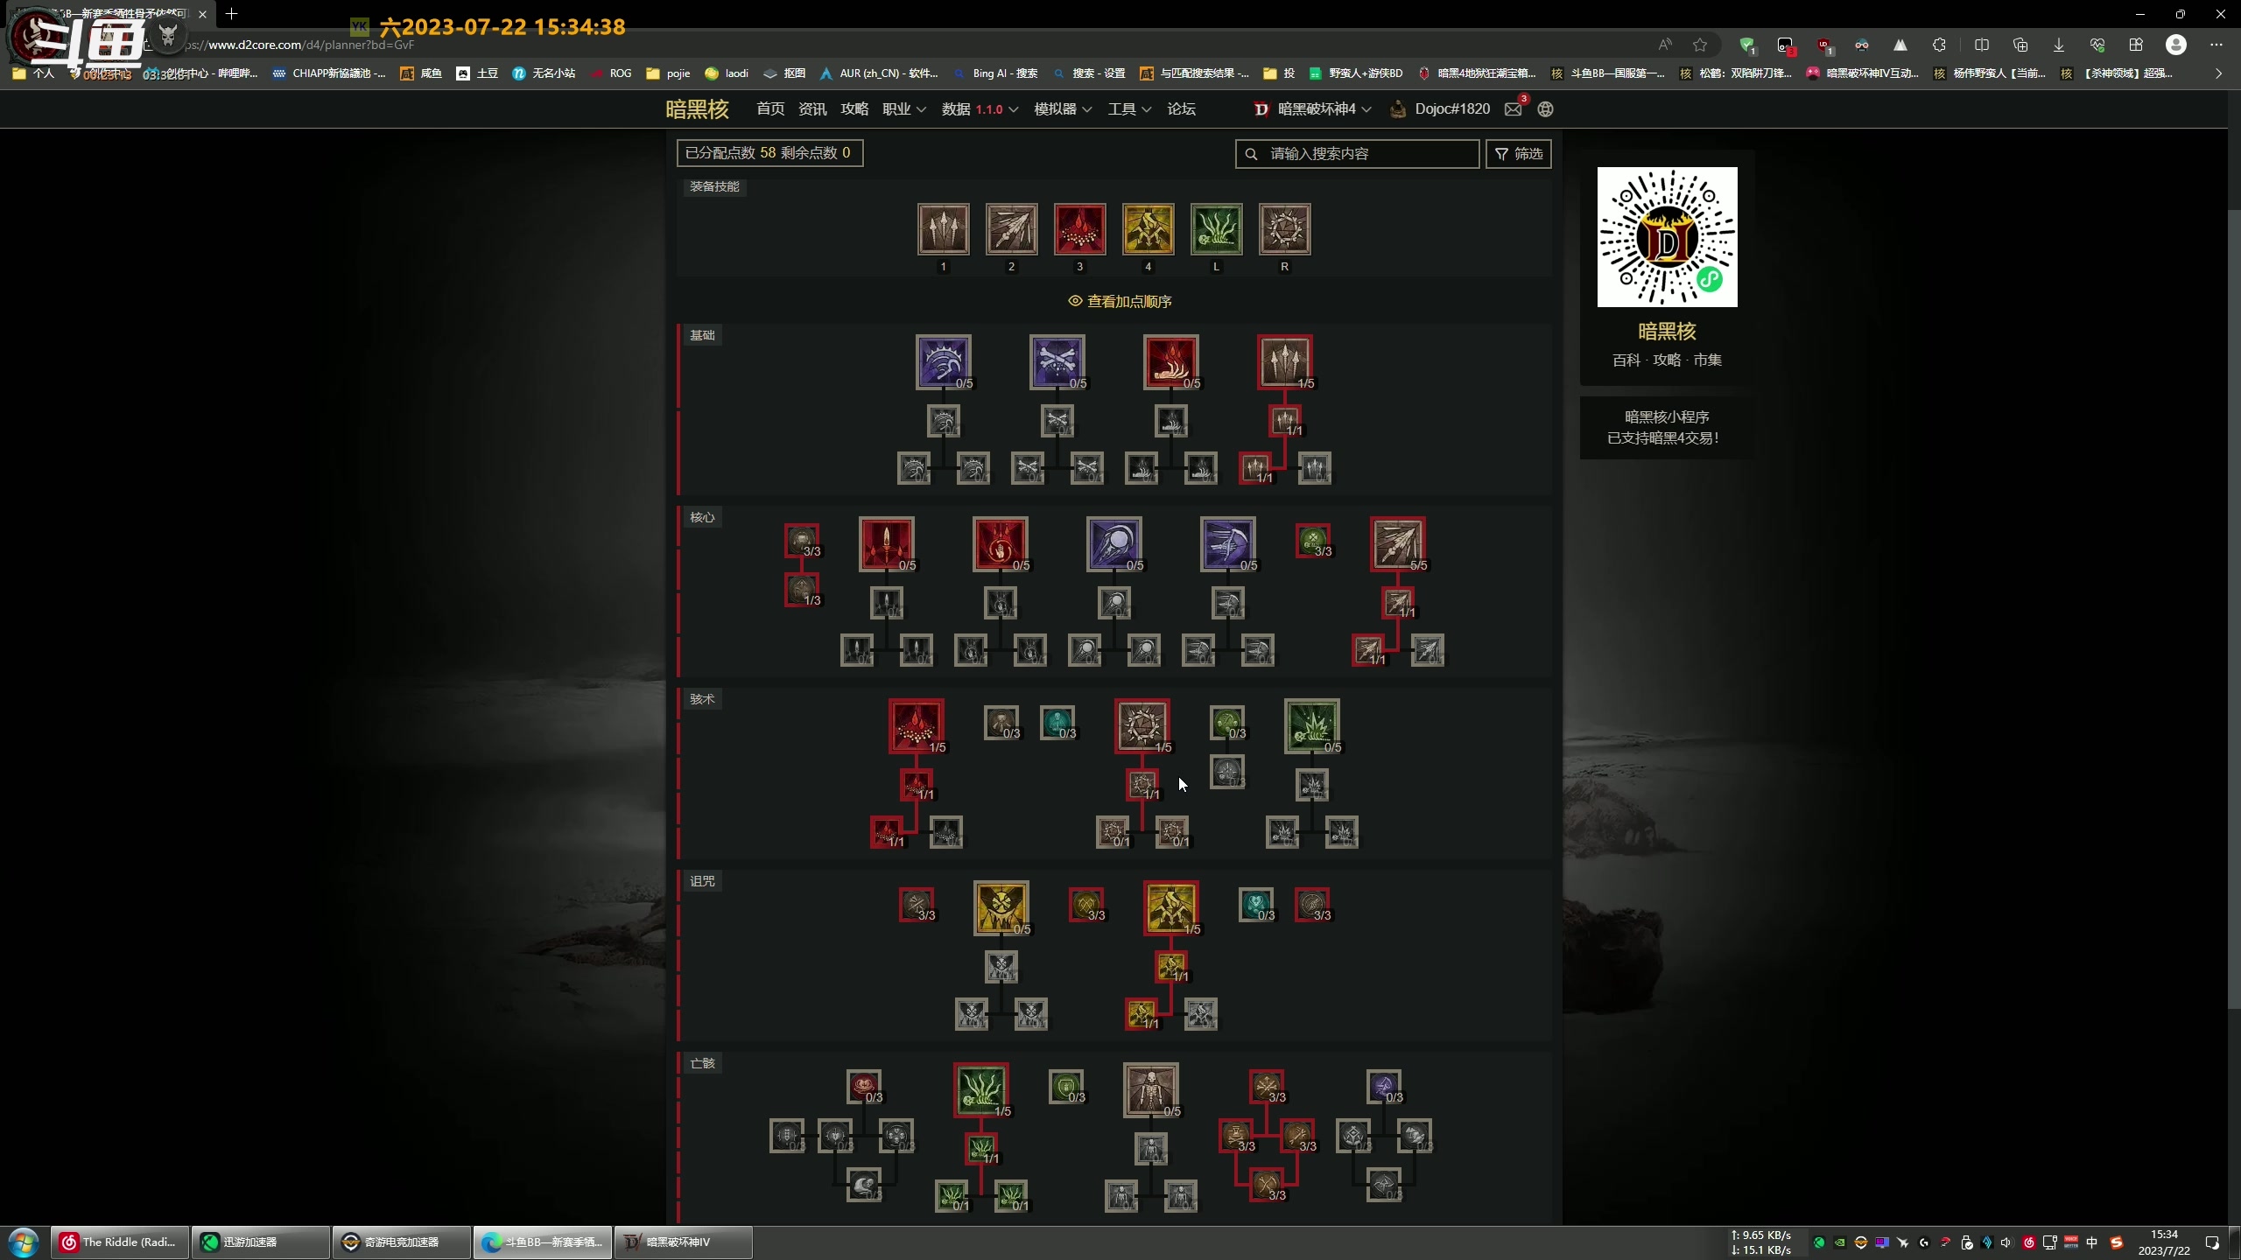
Task: Click the 暗黑核 QR code image
Action: pyautogui.click(x=1667, y=236)
